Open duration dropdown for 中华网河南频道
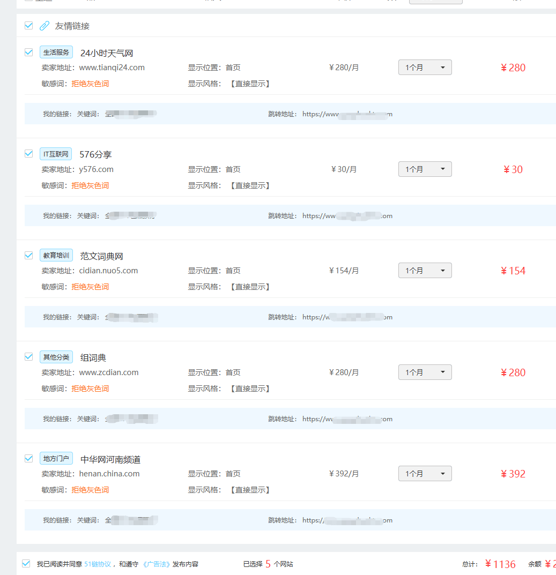Viewport: 556px width, 575px height. (x=425, y=474)
